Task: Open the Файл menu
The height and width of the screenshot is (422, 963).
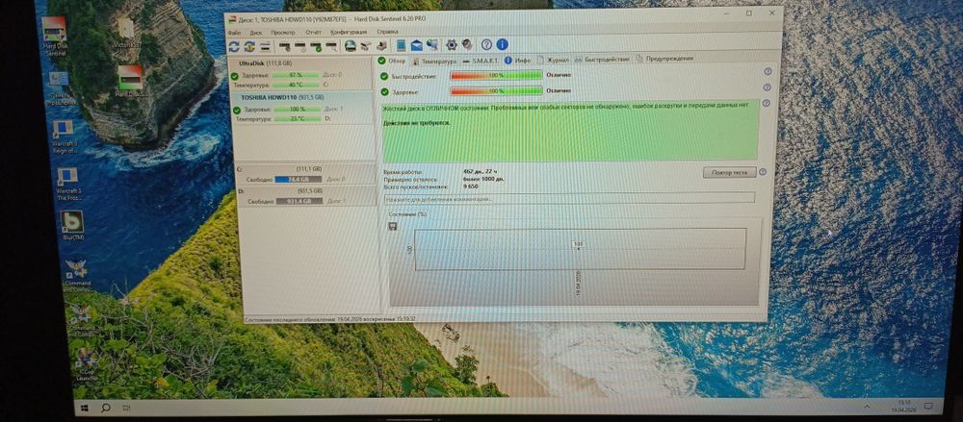Action: 233,32
